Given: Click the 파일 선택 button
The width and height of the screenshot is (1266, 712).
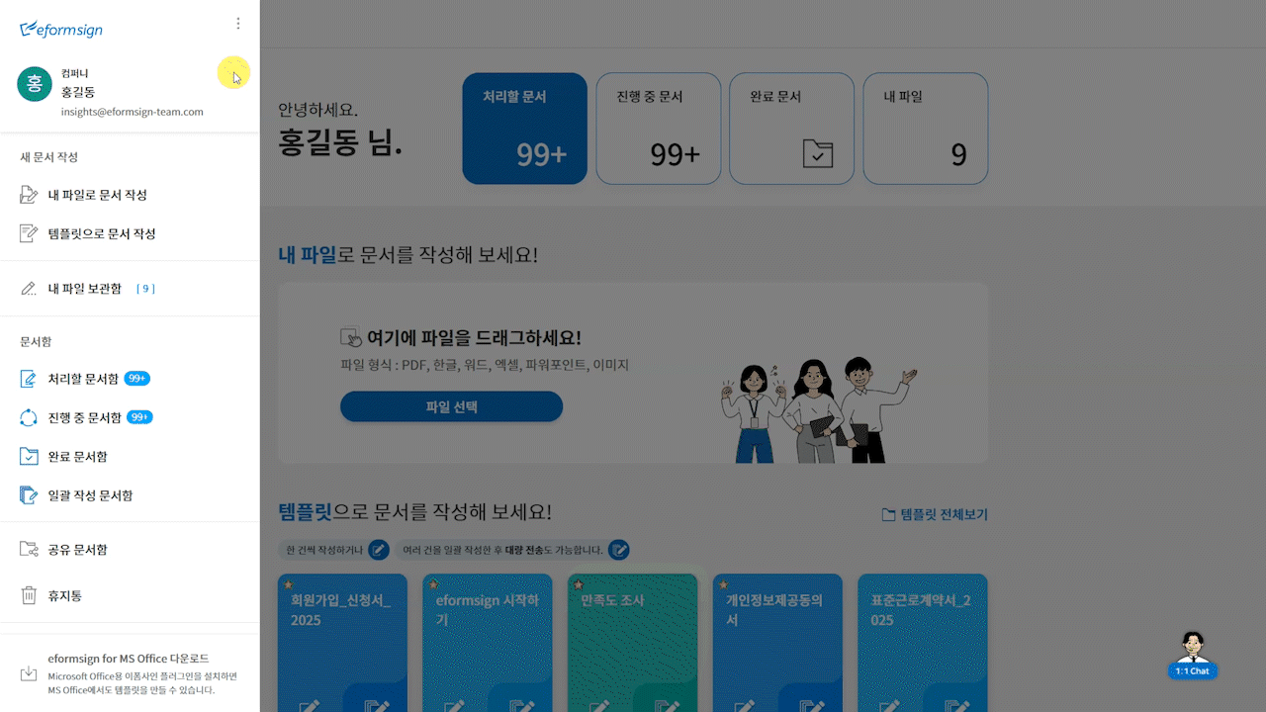Looking at the screenshot, I should pos(451,406).
